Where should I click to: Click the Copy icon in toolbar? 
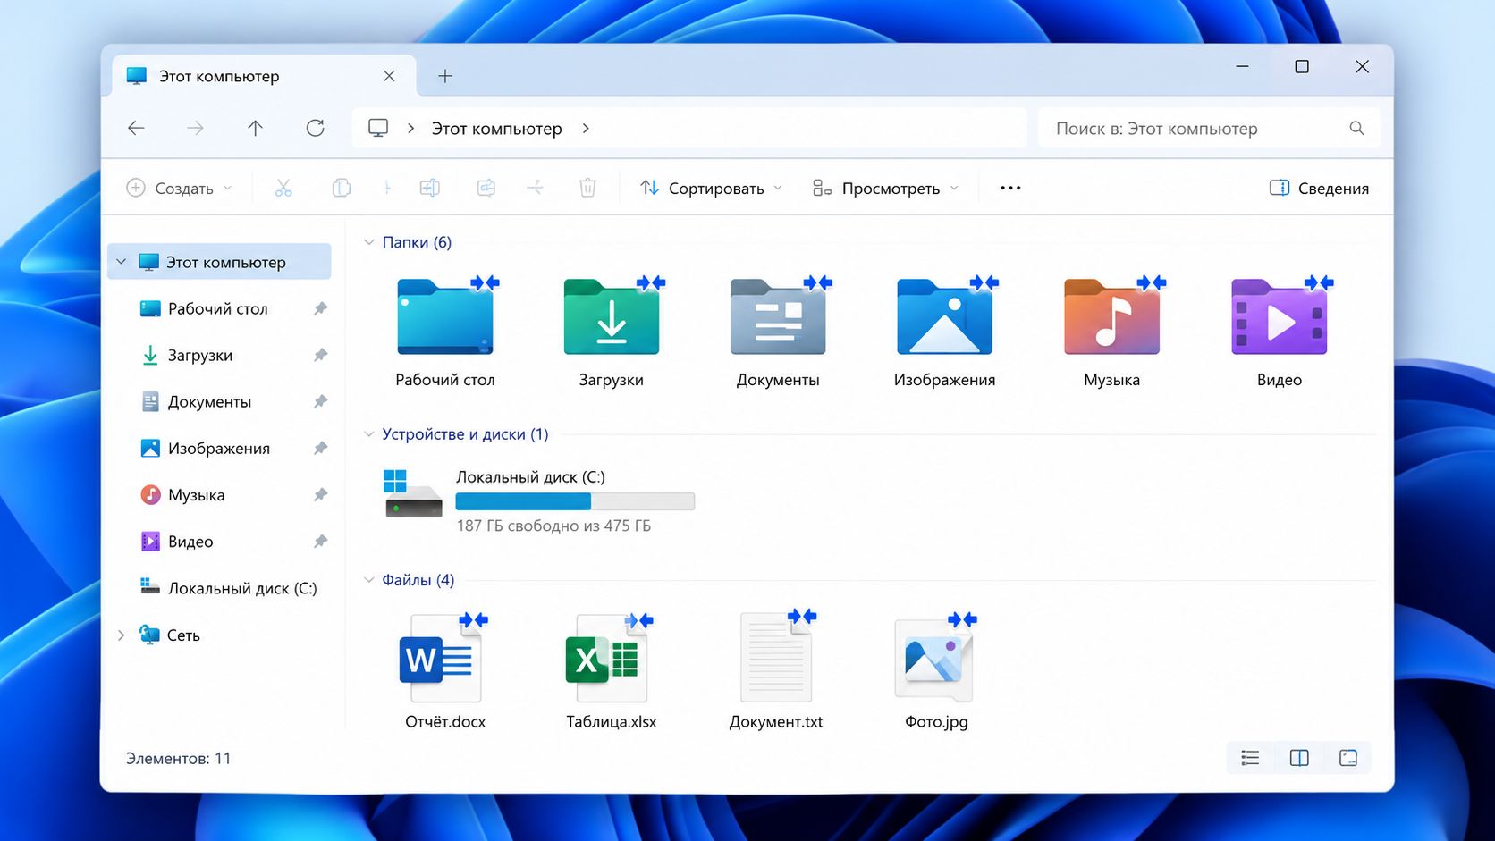point(341,188)
